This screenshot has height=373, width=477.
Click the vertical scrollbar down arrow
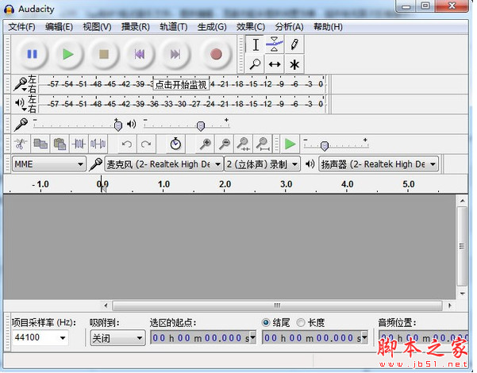[x=463, y=294]
